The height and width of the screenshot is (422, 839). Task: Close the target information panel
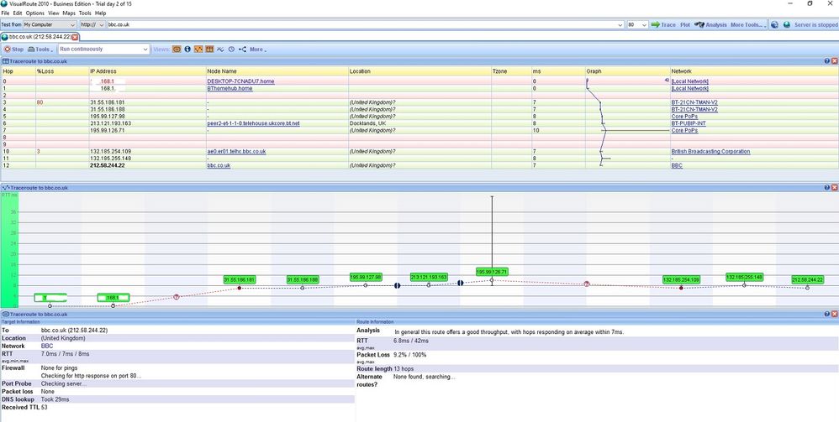834,314
